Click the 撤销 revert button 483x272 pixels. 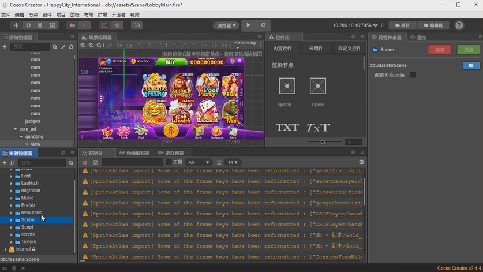click(x=440, y=50)
